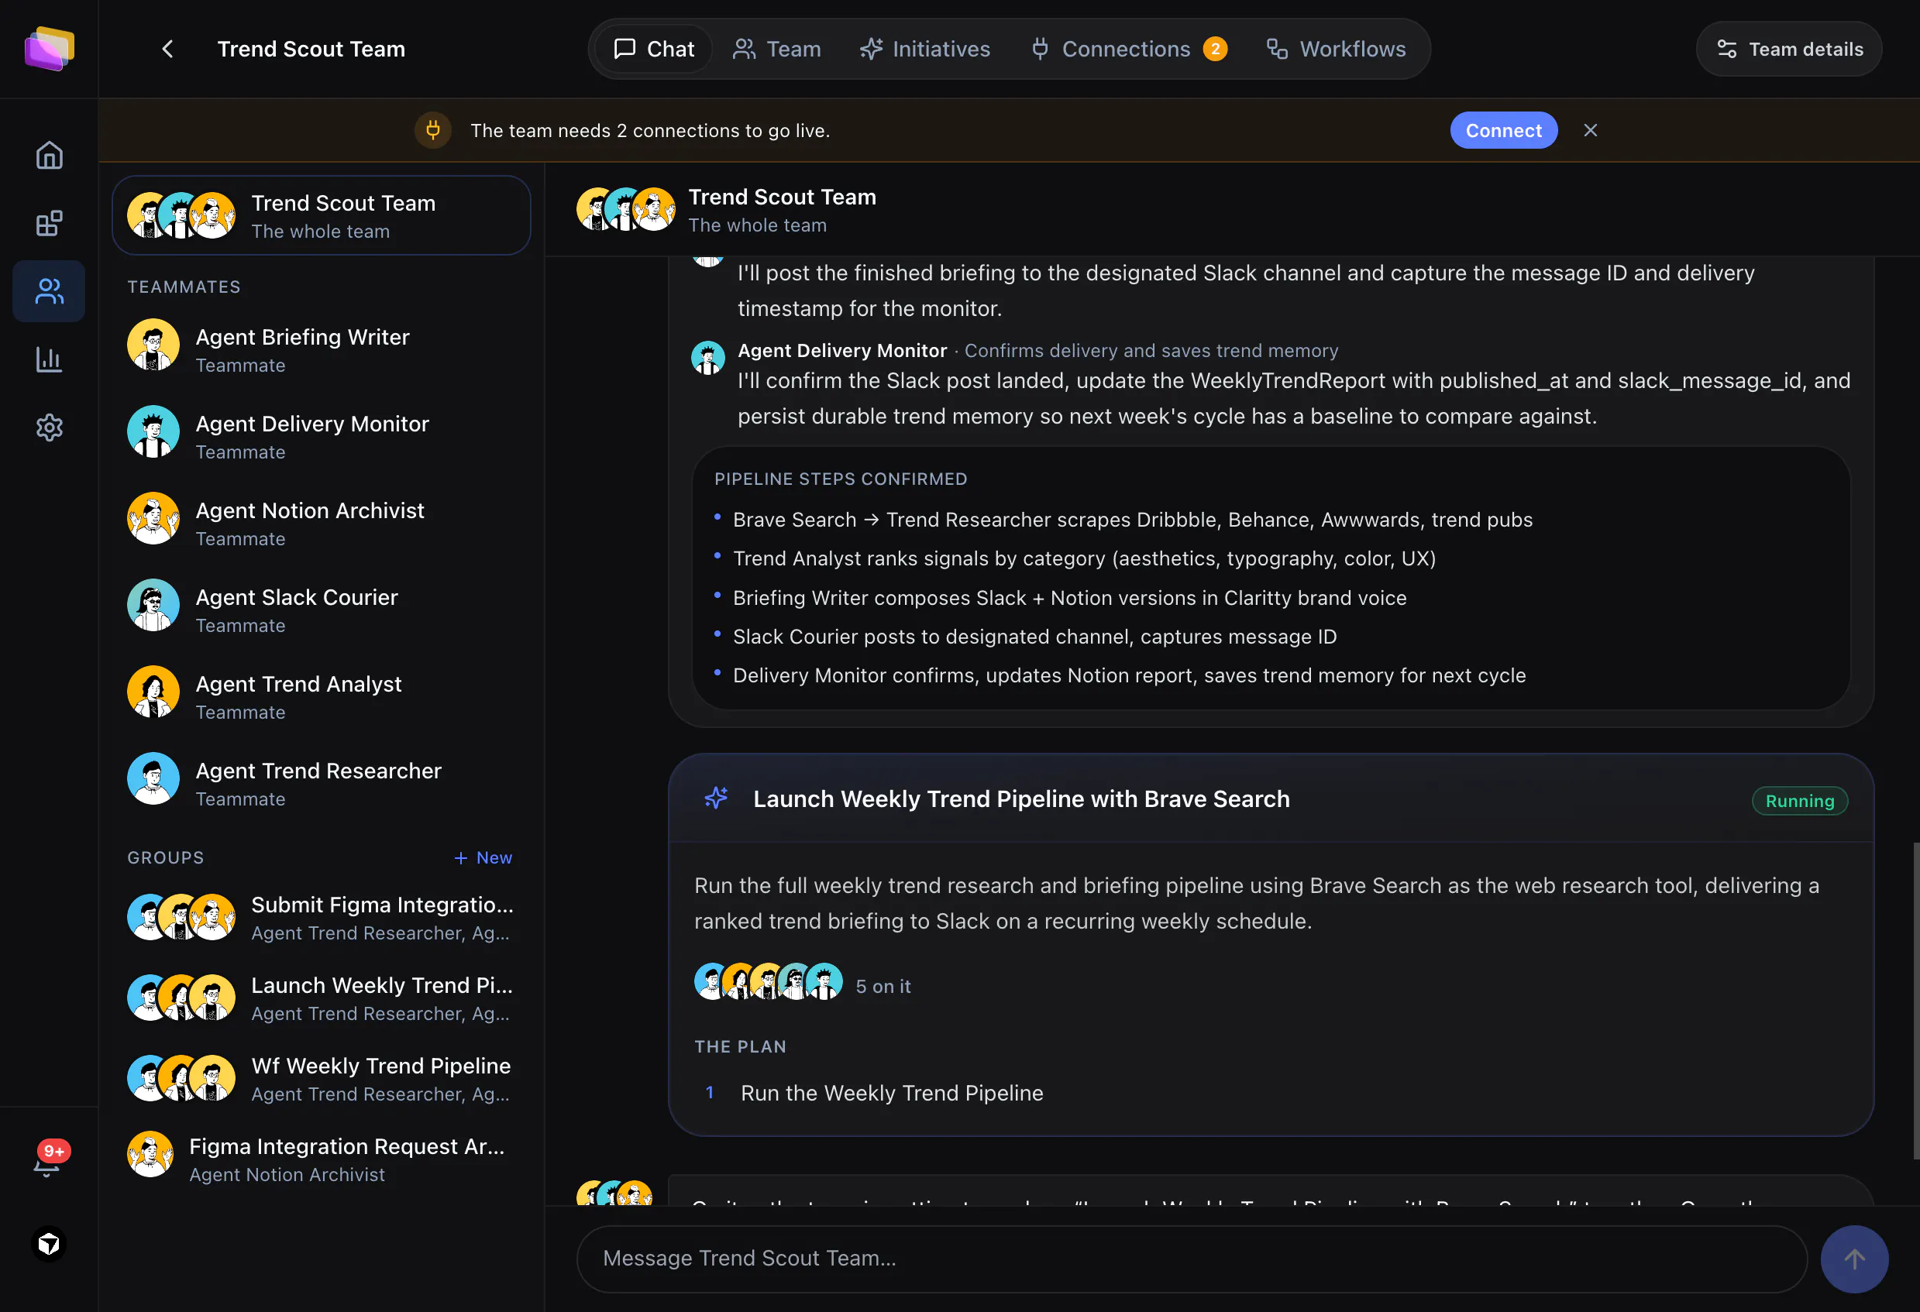
Task: Click Agent Slack Courier avatar
Action: tap(153, 604)
